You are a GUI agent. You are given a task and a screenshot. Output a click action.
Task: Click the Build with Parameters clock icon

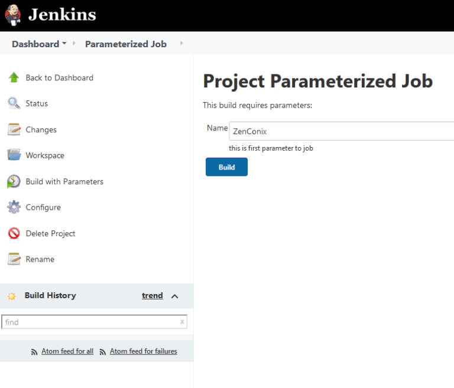click(x=14, y=181)
